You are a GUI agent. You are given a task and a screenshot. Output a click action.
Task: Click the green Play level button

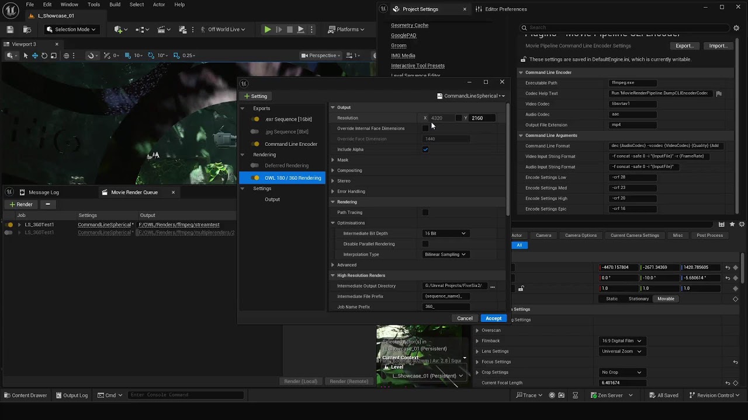pos(267,29)
